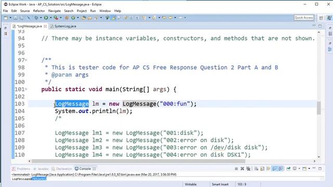Screen dimensions: 333x187
Task: Open the Run configurations dropdown arrow
Action: pos(51,18)
